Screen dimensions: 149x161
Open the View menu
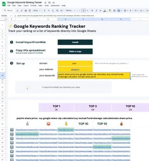(20, 5)
